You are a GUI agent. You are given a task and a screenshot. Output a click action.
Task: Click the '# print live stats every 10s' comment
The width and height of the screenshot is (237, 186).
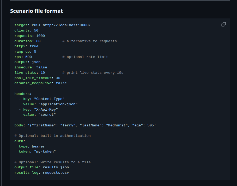(93, 73)
